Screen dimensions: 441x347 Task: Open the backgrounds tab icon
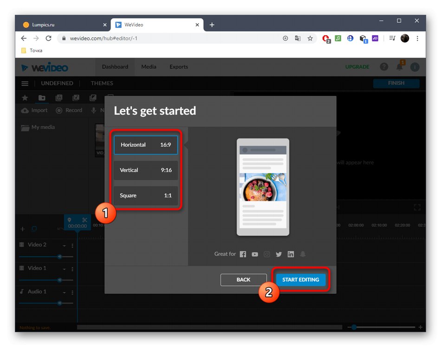[93, 98]
